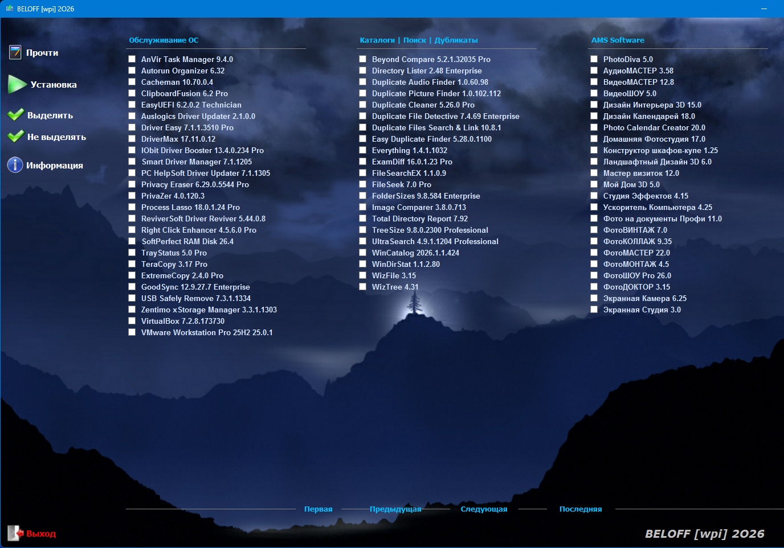Check the PhotoDiva 5.0 checkbox
The width and height of the screenshot is (784, 548).
(594, 59)
